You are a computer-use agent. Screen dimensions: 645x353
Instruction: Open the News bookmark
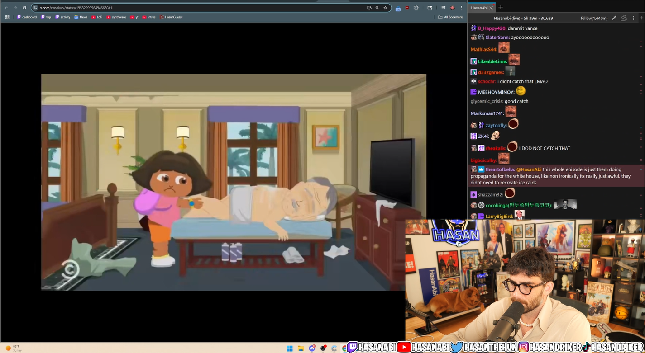click(81, 17)
